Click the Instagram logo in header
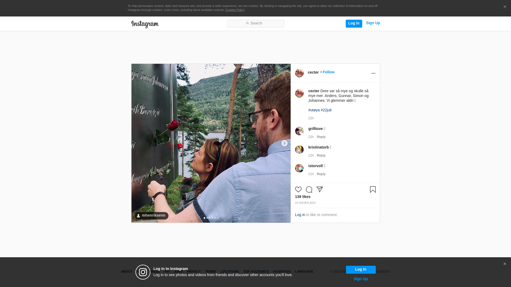The image size is (511, 287). pos(145,24)
